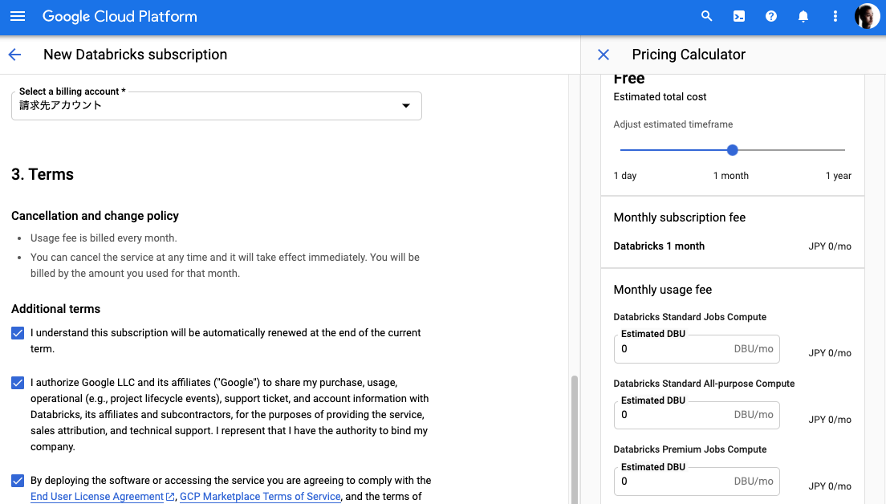Click 'Monthly usage fee' heading

(x=662, y=290)
